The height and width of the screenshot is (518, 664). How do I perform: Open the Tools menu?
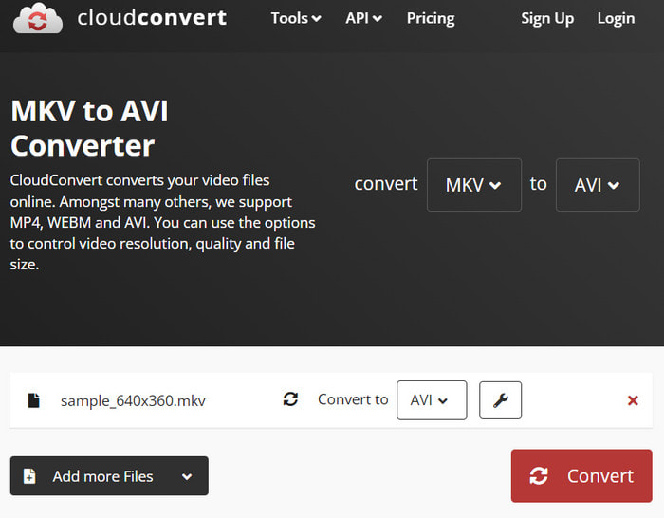[x=296, y=18]
